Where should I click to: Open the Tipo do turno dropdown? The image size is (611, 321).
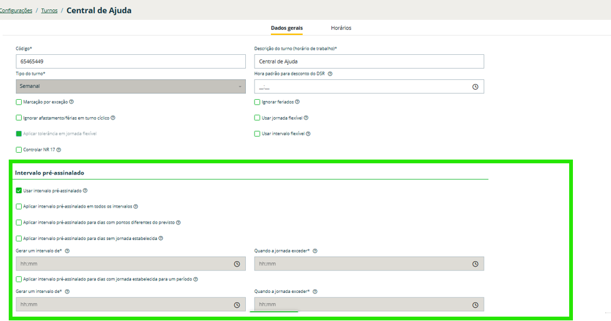point(130,87)
